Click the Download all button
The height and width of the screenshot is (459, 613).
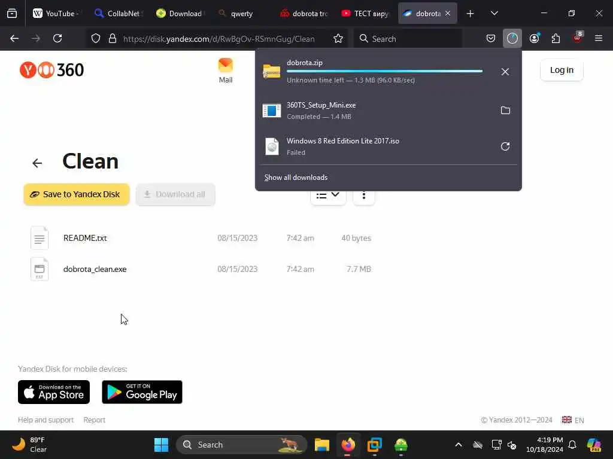pos(175,194)
